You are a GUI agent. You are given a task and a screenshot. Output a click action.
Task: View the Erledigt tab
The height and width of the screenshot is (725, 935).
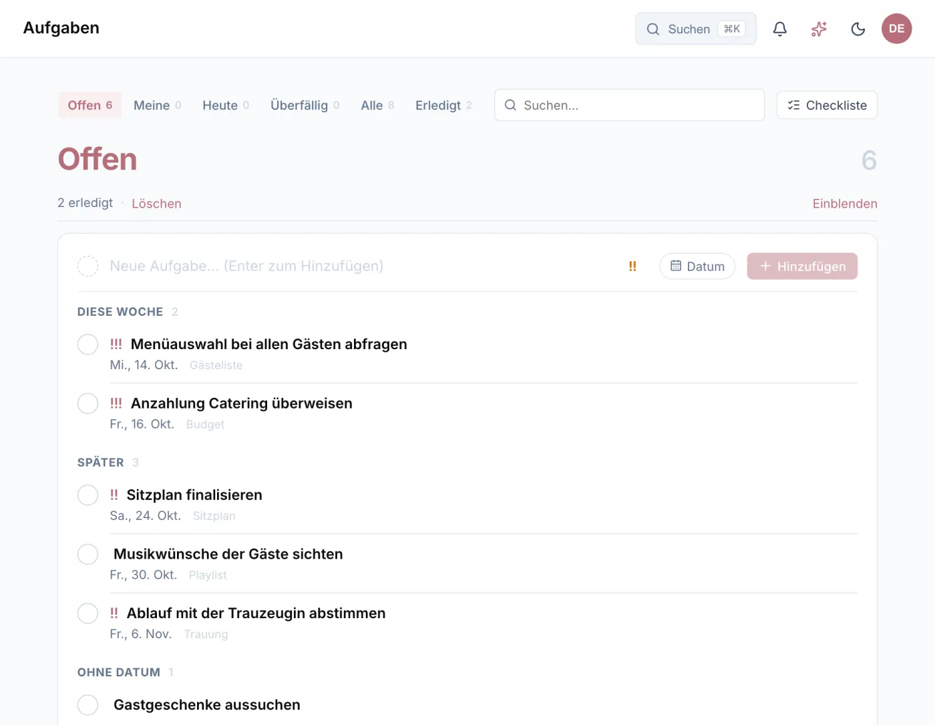click(443, 105)
